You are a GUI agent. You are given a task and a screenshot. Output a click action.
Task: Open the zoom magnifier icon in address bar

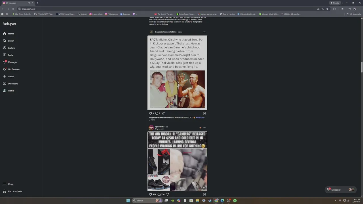point(322,9)
